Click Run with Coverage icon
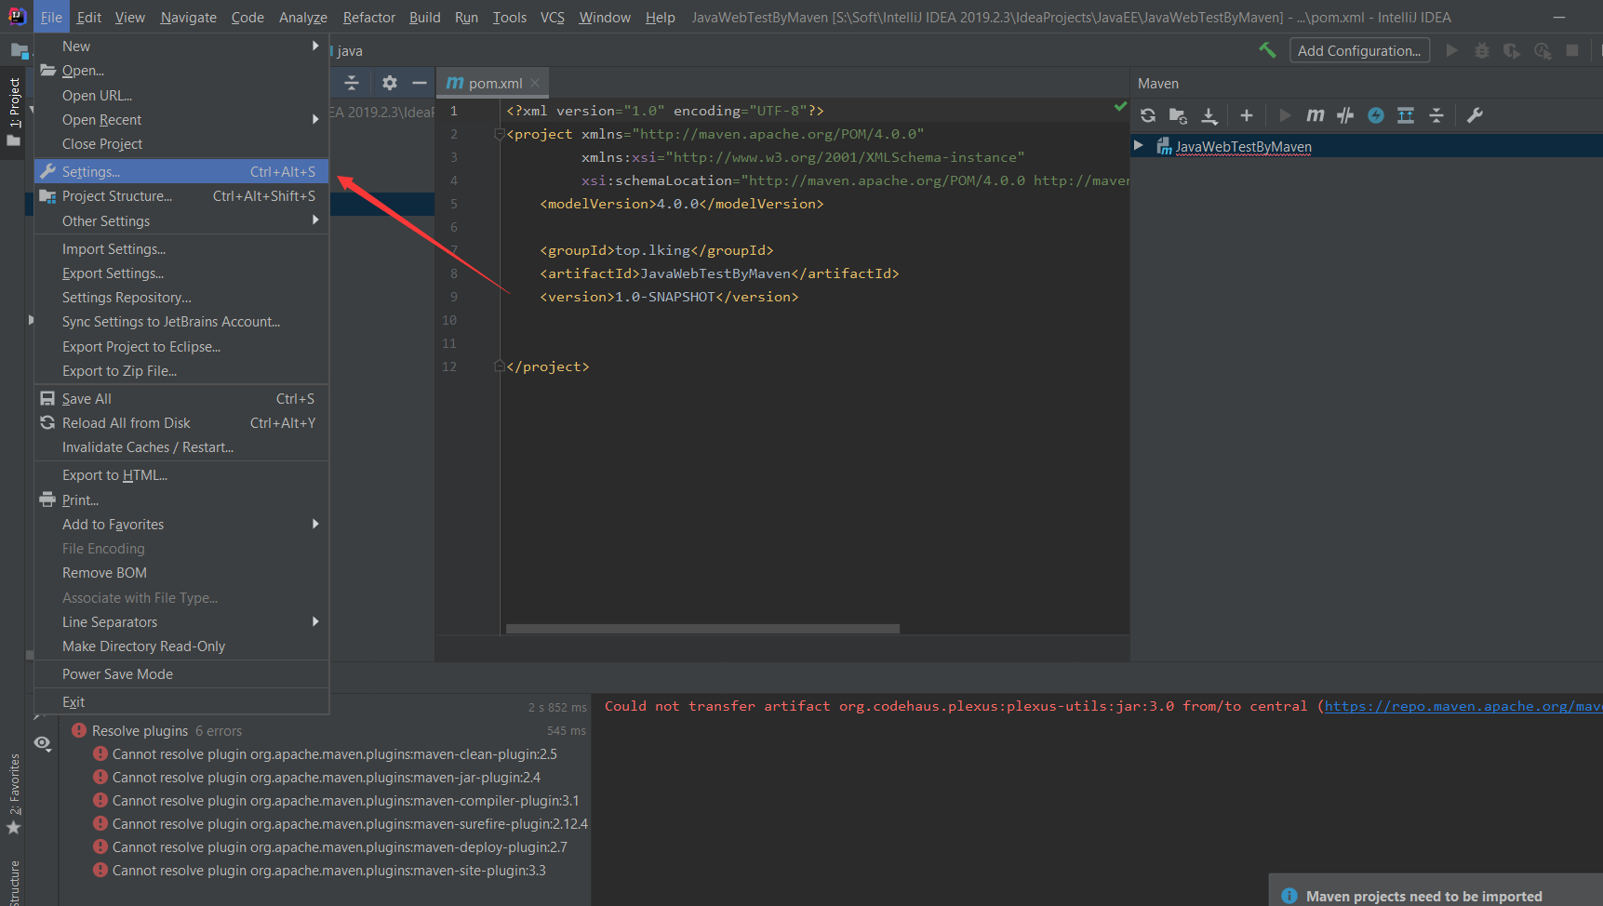The image size is (1603, 906). point(1512,50)
